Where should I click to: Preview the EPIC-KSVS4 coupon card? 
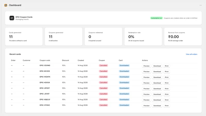coord(146,83)
